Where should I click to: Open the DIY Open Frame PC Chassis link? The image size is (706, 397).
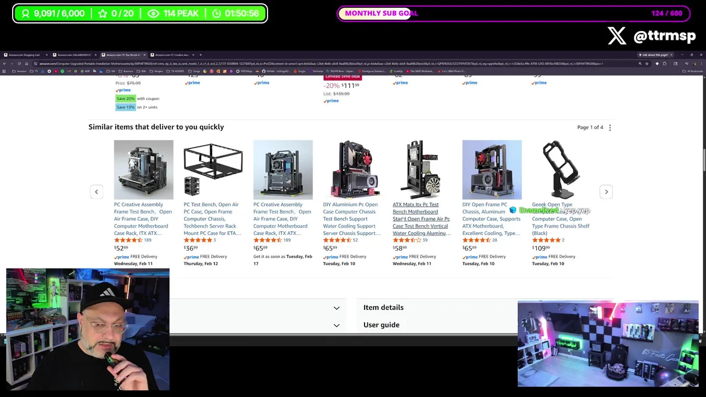(x=491, y=219)
